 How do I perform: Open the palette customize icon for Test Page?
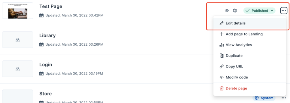coord(235,11)
